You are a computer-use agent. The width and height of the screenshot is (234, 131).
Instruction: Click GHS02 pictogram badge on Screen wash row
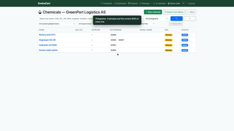click(113, 50)
